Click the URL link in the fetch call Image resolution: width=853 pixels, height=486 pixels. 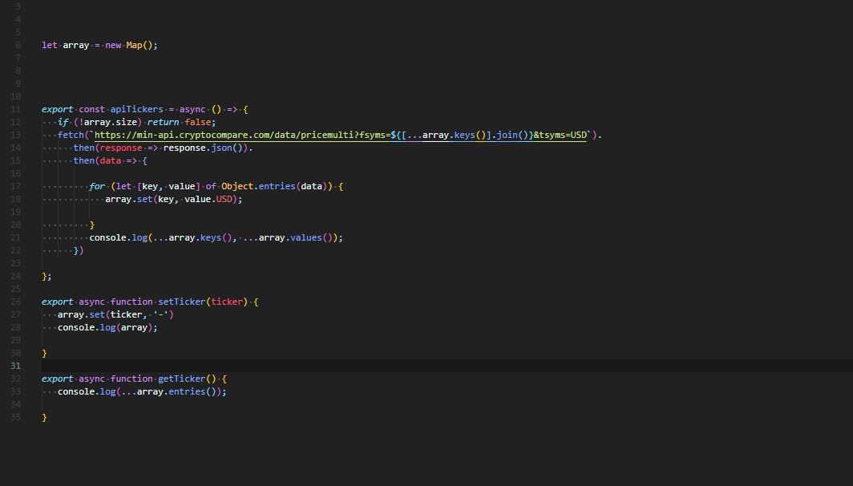pos(341,135)
